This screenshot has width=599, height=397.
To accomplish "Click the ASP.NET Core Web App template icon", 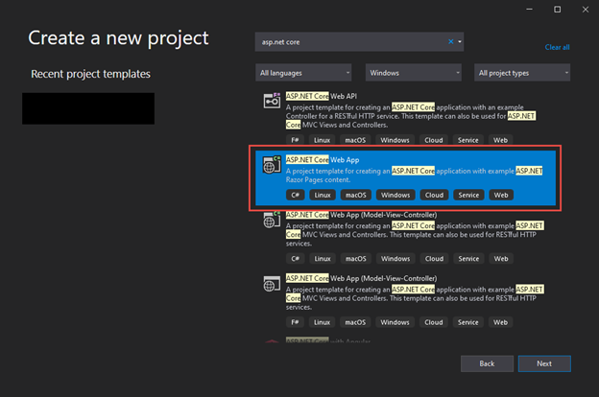I will click(x=272, y=164).
